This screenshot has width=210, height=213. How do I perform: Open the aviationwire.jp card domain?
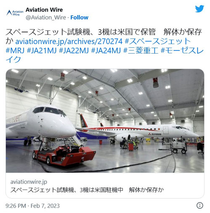pyautogui.click(x=29, y=182)
